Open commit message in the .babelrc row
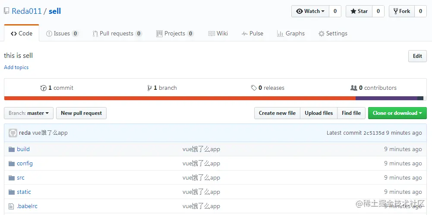This screenshot has height=215, width=432. point(201,206)
